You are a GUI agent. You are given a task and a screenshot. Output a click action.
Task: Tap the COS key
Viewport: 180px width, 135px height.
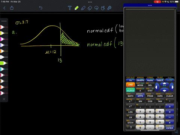pyautogui.click(x=150, y=101)
